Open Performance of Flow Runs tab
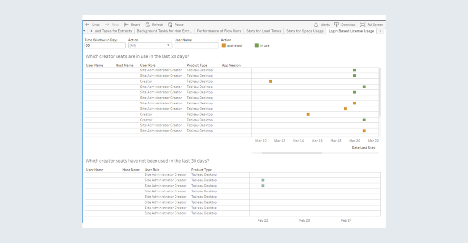Viewport: 468px width, 243px height. point(218,31)
